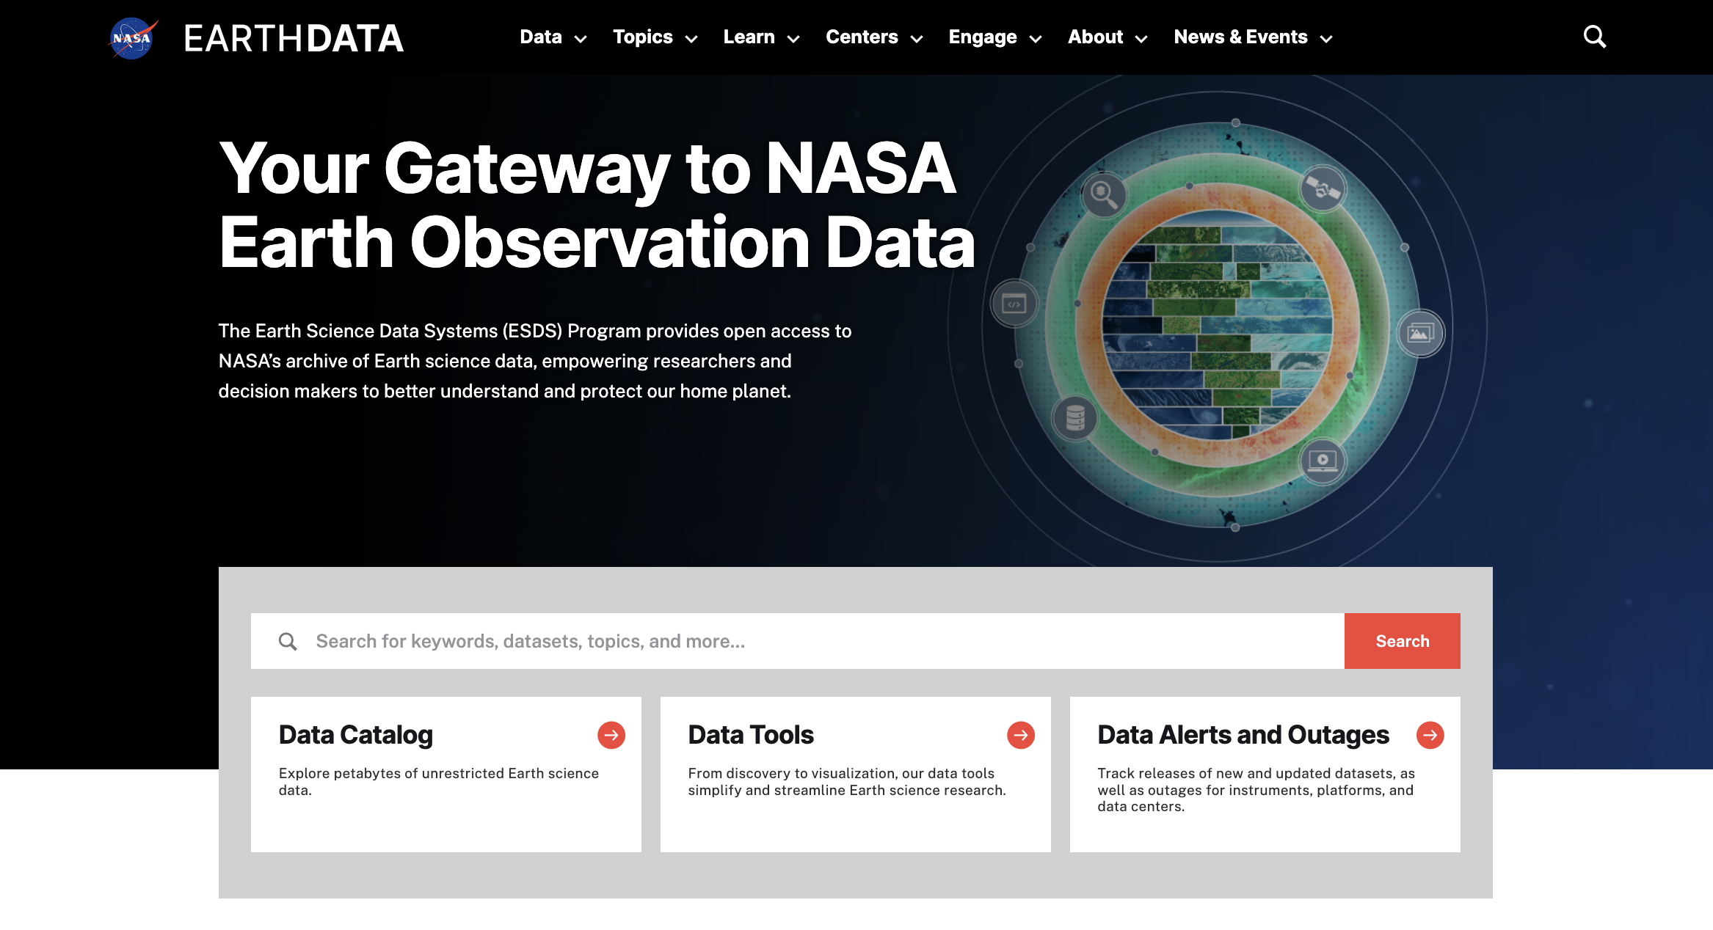Viewport: 1713px width, 930px height.
Task: Click the satellite icon on the globe graphic
Action: (x=1323, y=189)
